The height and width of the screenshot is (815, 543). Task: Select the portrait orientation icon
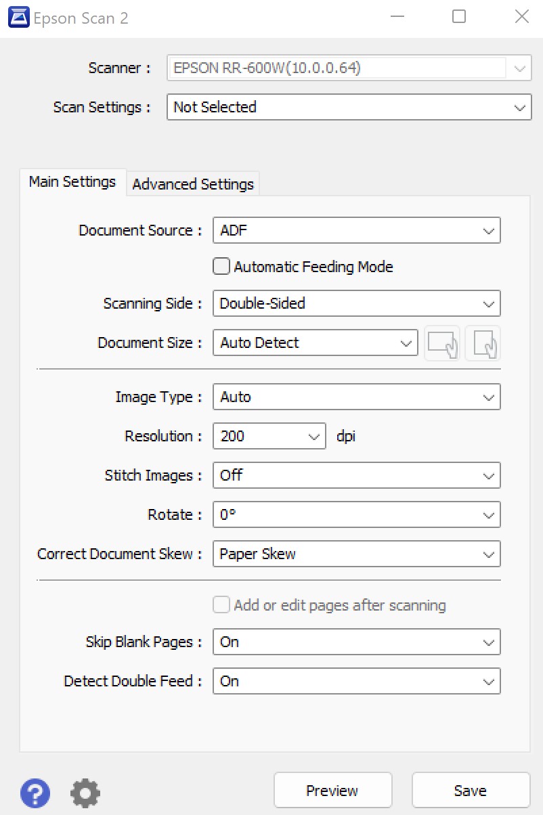(483, 343)
